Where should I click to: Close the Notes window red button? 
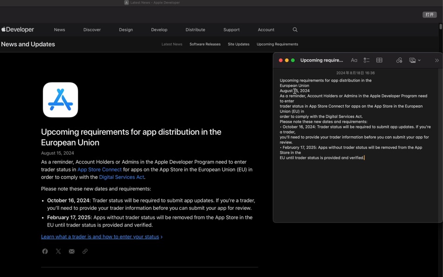pyautogui.click(x=281, y=60)
